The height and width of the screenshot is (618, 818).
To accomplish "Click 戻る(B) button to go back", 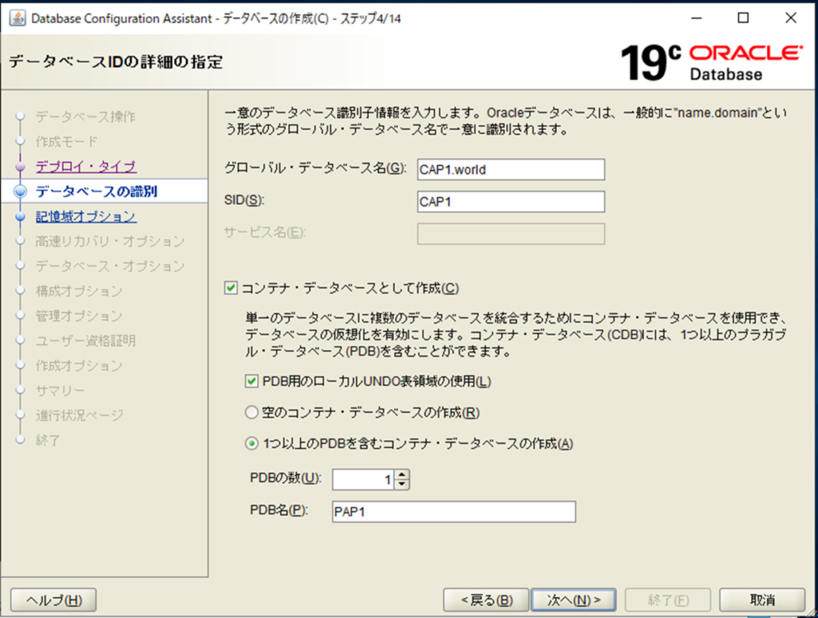I will pyautogui.click(x=486, y=600).
